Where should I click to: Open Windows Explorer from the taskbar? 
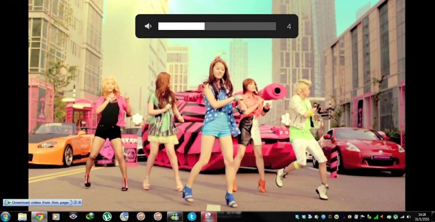click(22, 217)
